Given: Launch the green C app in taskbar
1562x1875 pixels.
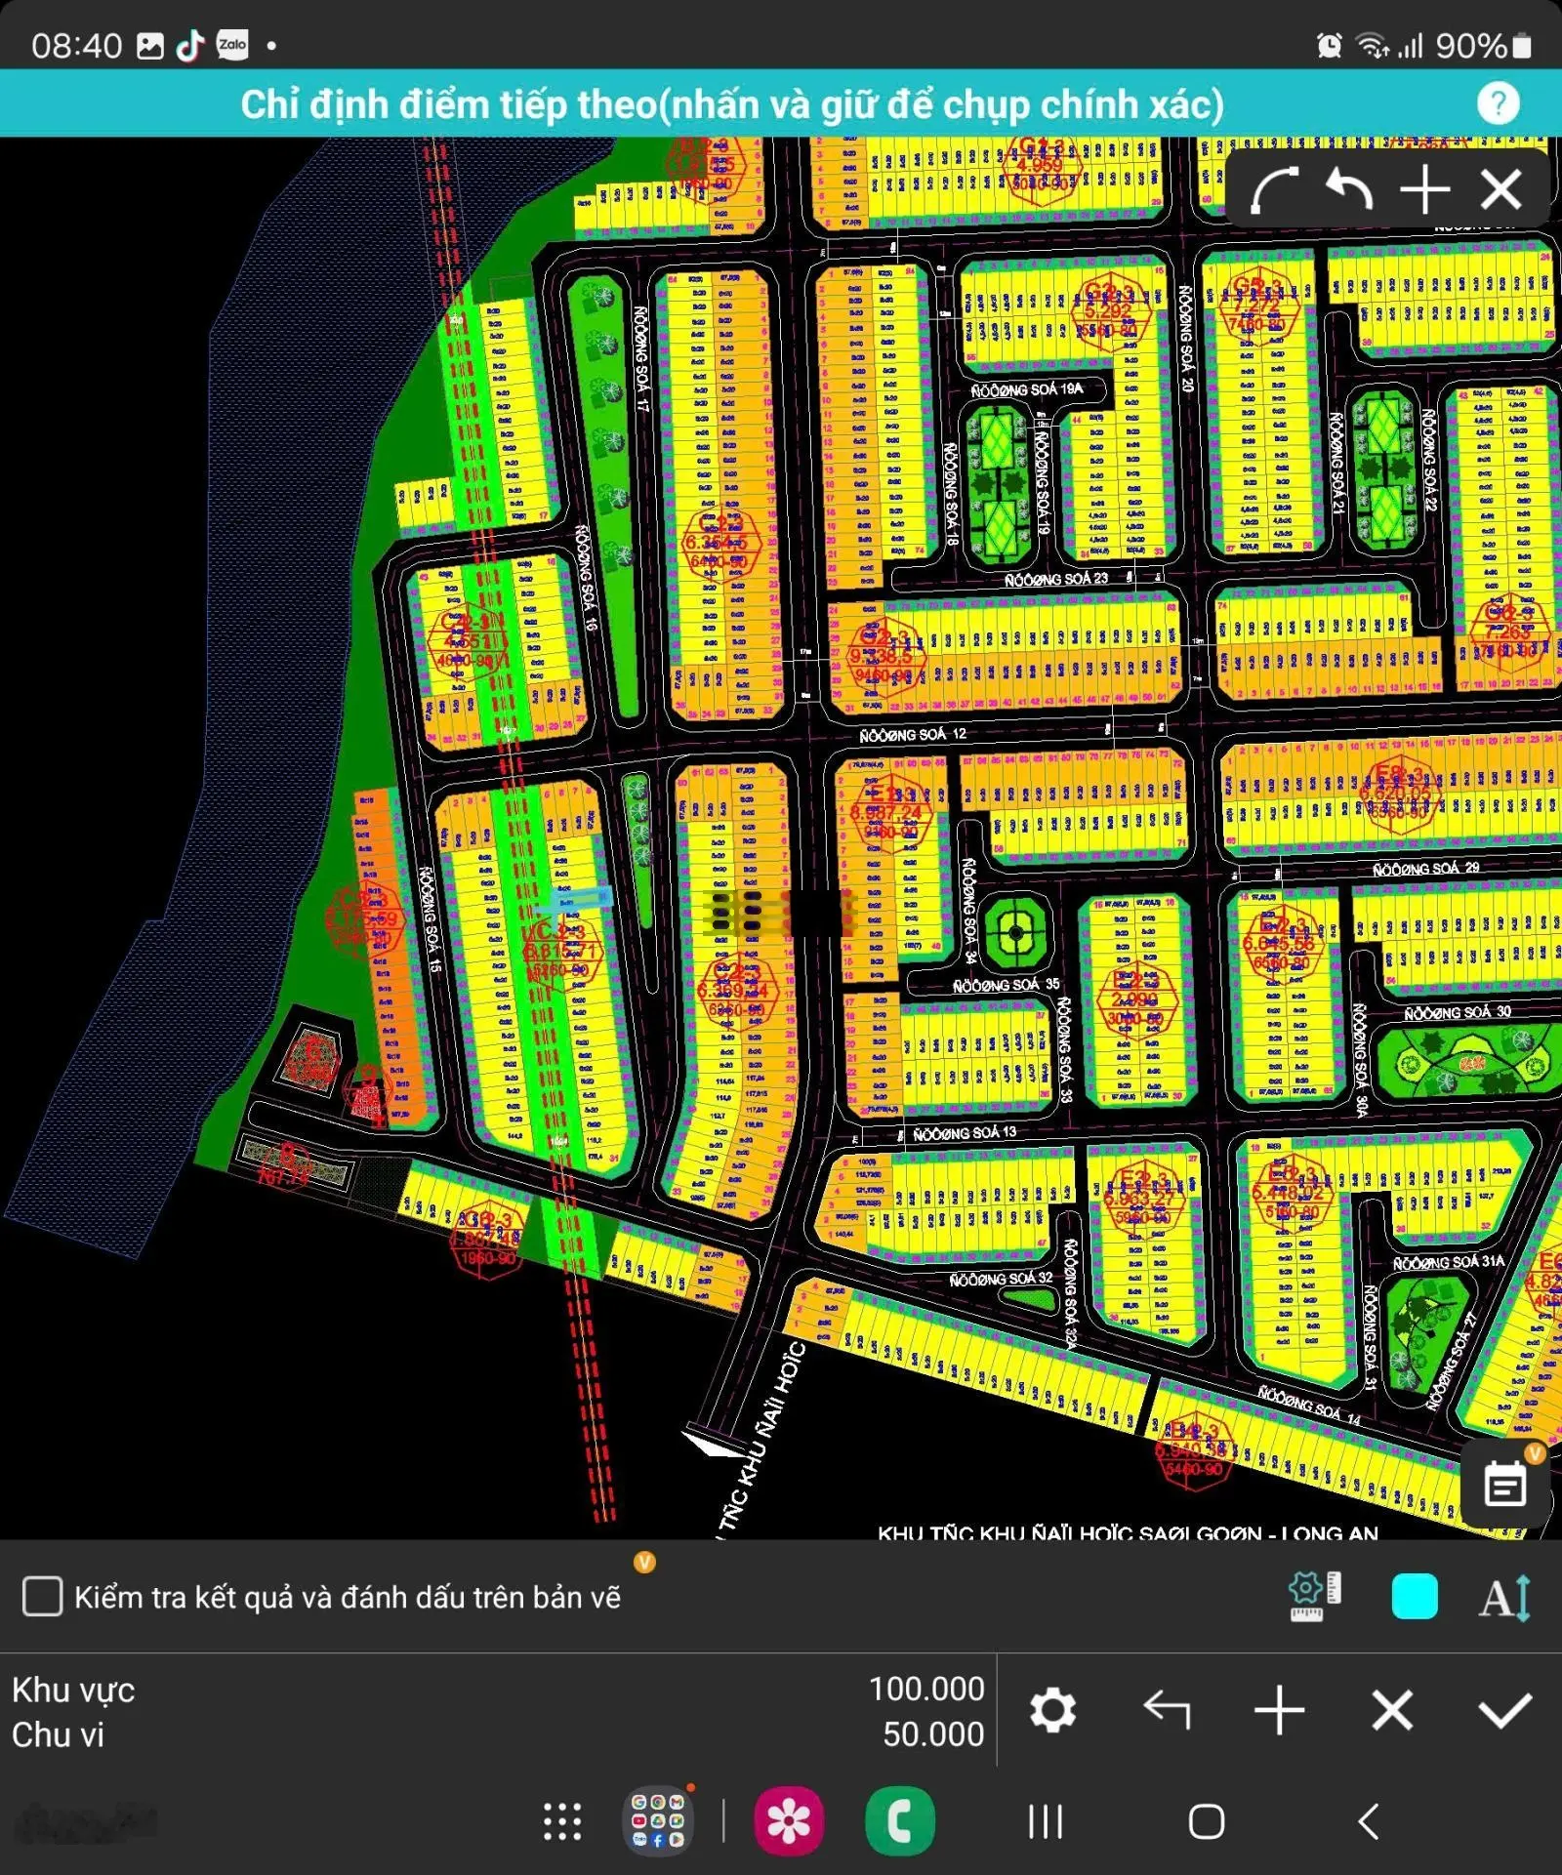Looking at the screenshot, I should [899, 1820].
